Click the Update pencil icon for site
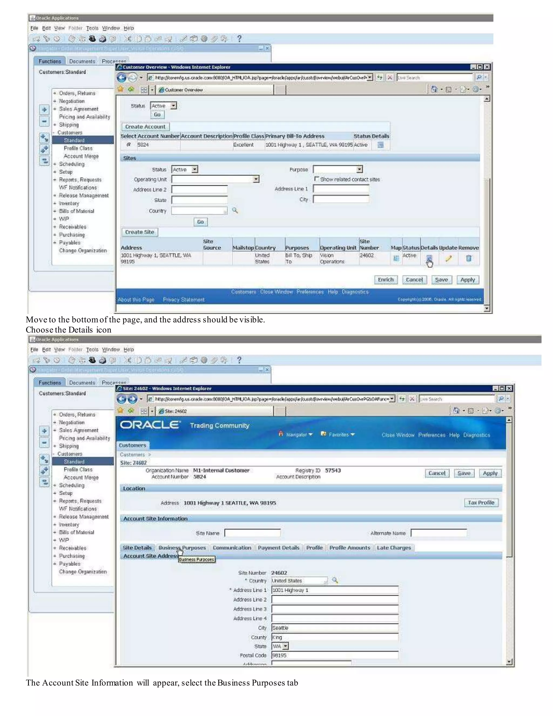The width and height of the screenshot is (553, 716). [449, 258]
